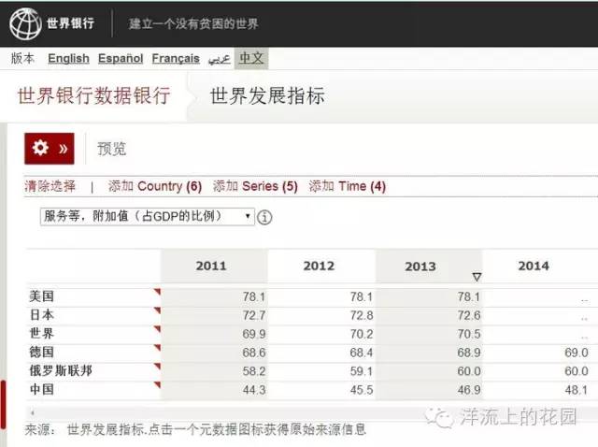Viewport: 598px width, 447px height.
Task: Click red metadata marker for 俄罗斯联邦 row
Action: [x=157, y=367]
